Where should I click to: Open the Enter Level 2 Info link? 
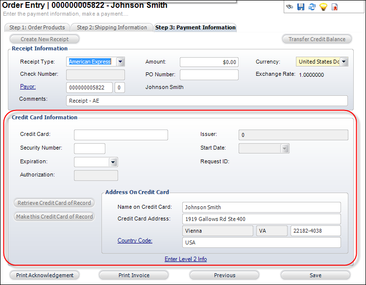coord(186,259)
